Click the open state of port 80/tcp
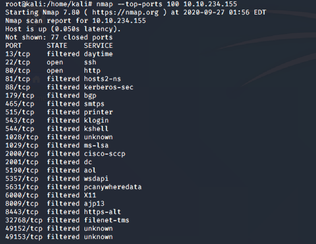 click(x=55, y=70)
